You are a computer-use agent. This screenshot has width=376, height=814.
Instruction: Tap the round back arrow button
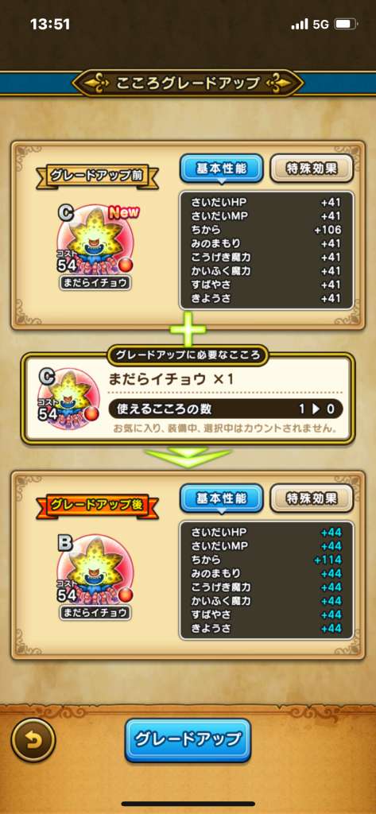(x=33, y=740)
